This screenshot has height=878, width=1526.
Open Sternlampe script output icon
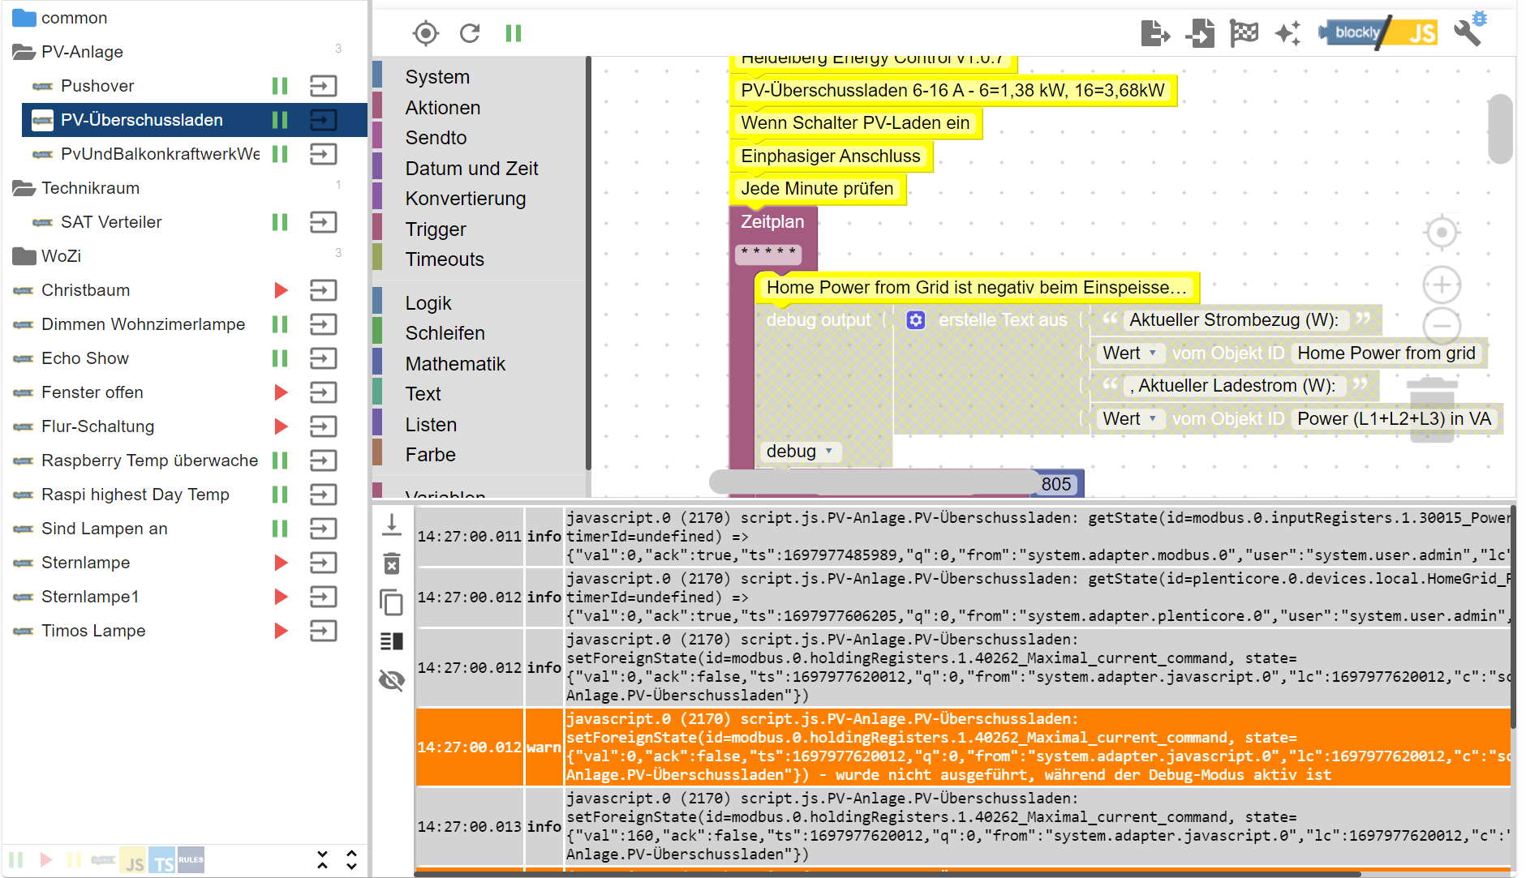pos(324,563)
